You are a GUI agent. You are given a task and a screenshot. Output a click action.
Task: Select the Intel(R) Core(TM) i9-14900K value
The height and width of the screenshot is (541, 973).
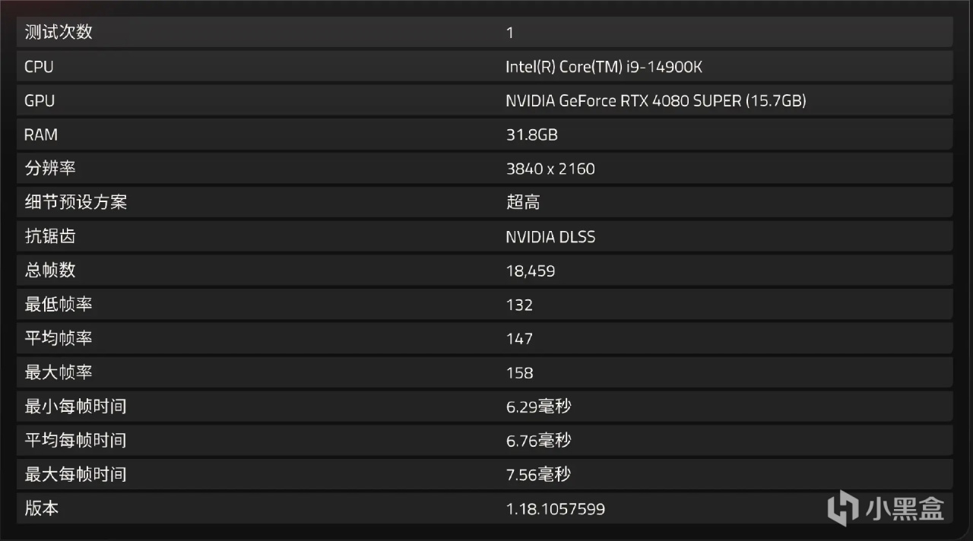click(x=604, y=67)
